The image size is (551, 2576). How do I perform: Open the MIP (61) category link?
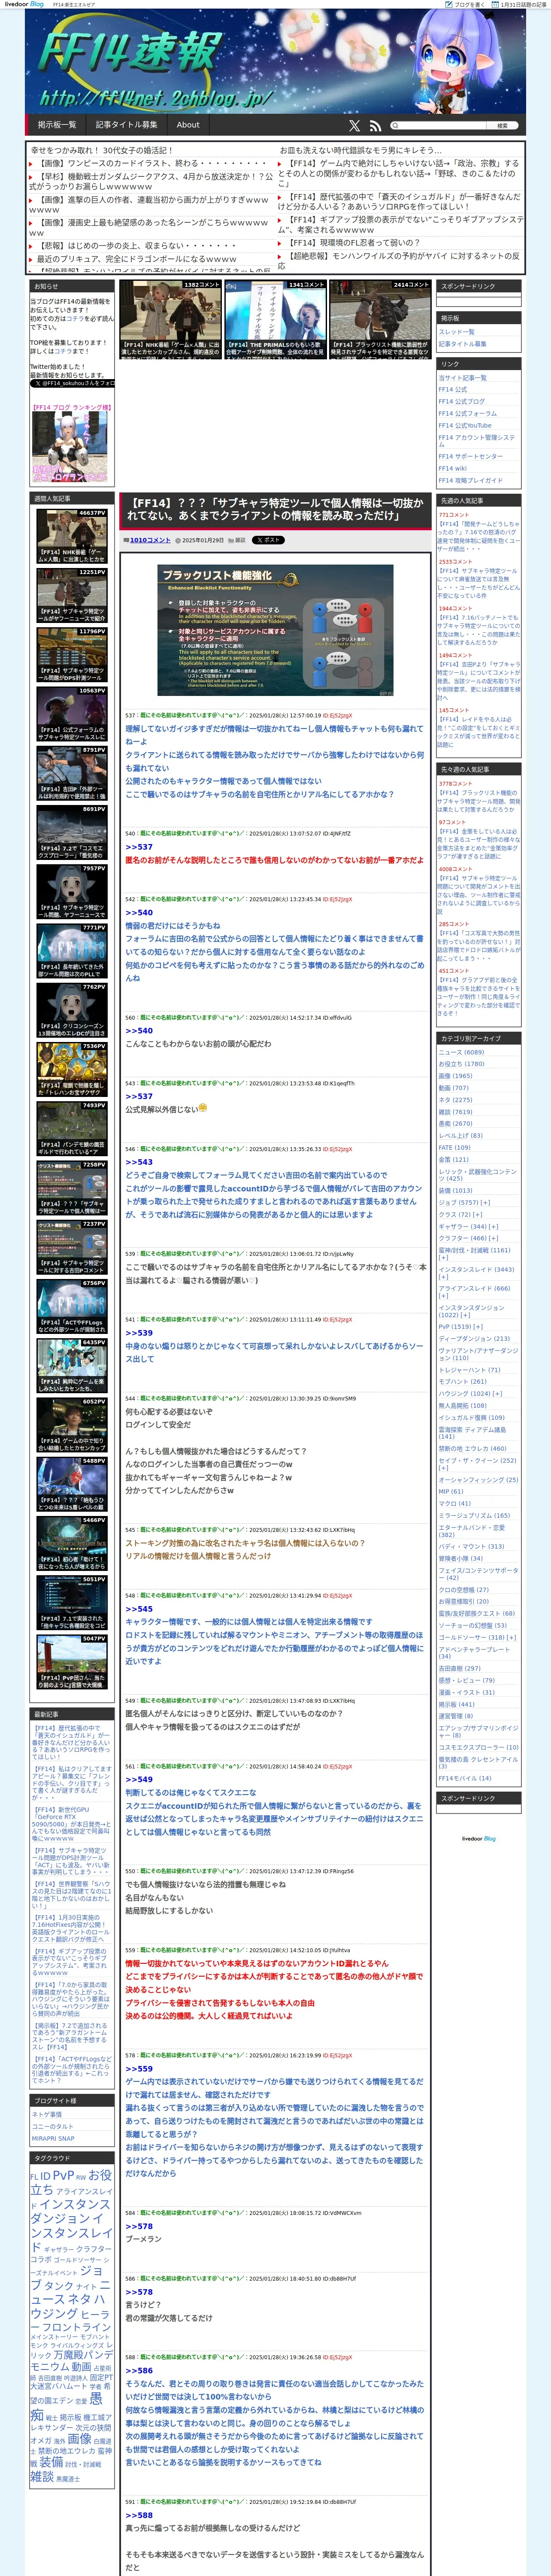point(450,1491)
